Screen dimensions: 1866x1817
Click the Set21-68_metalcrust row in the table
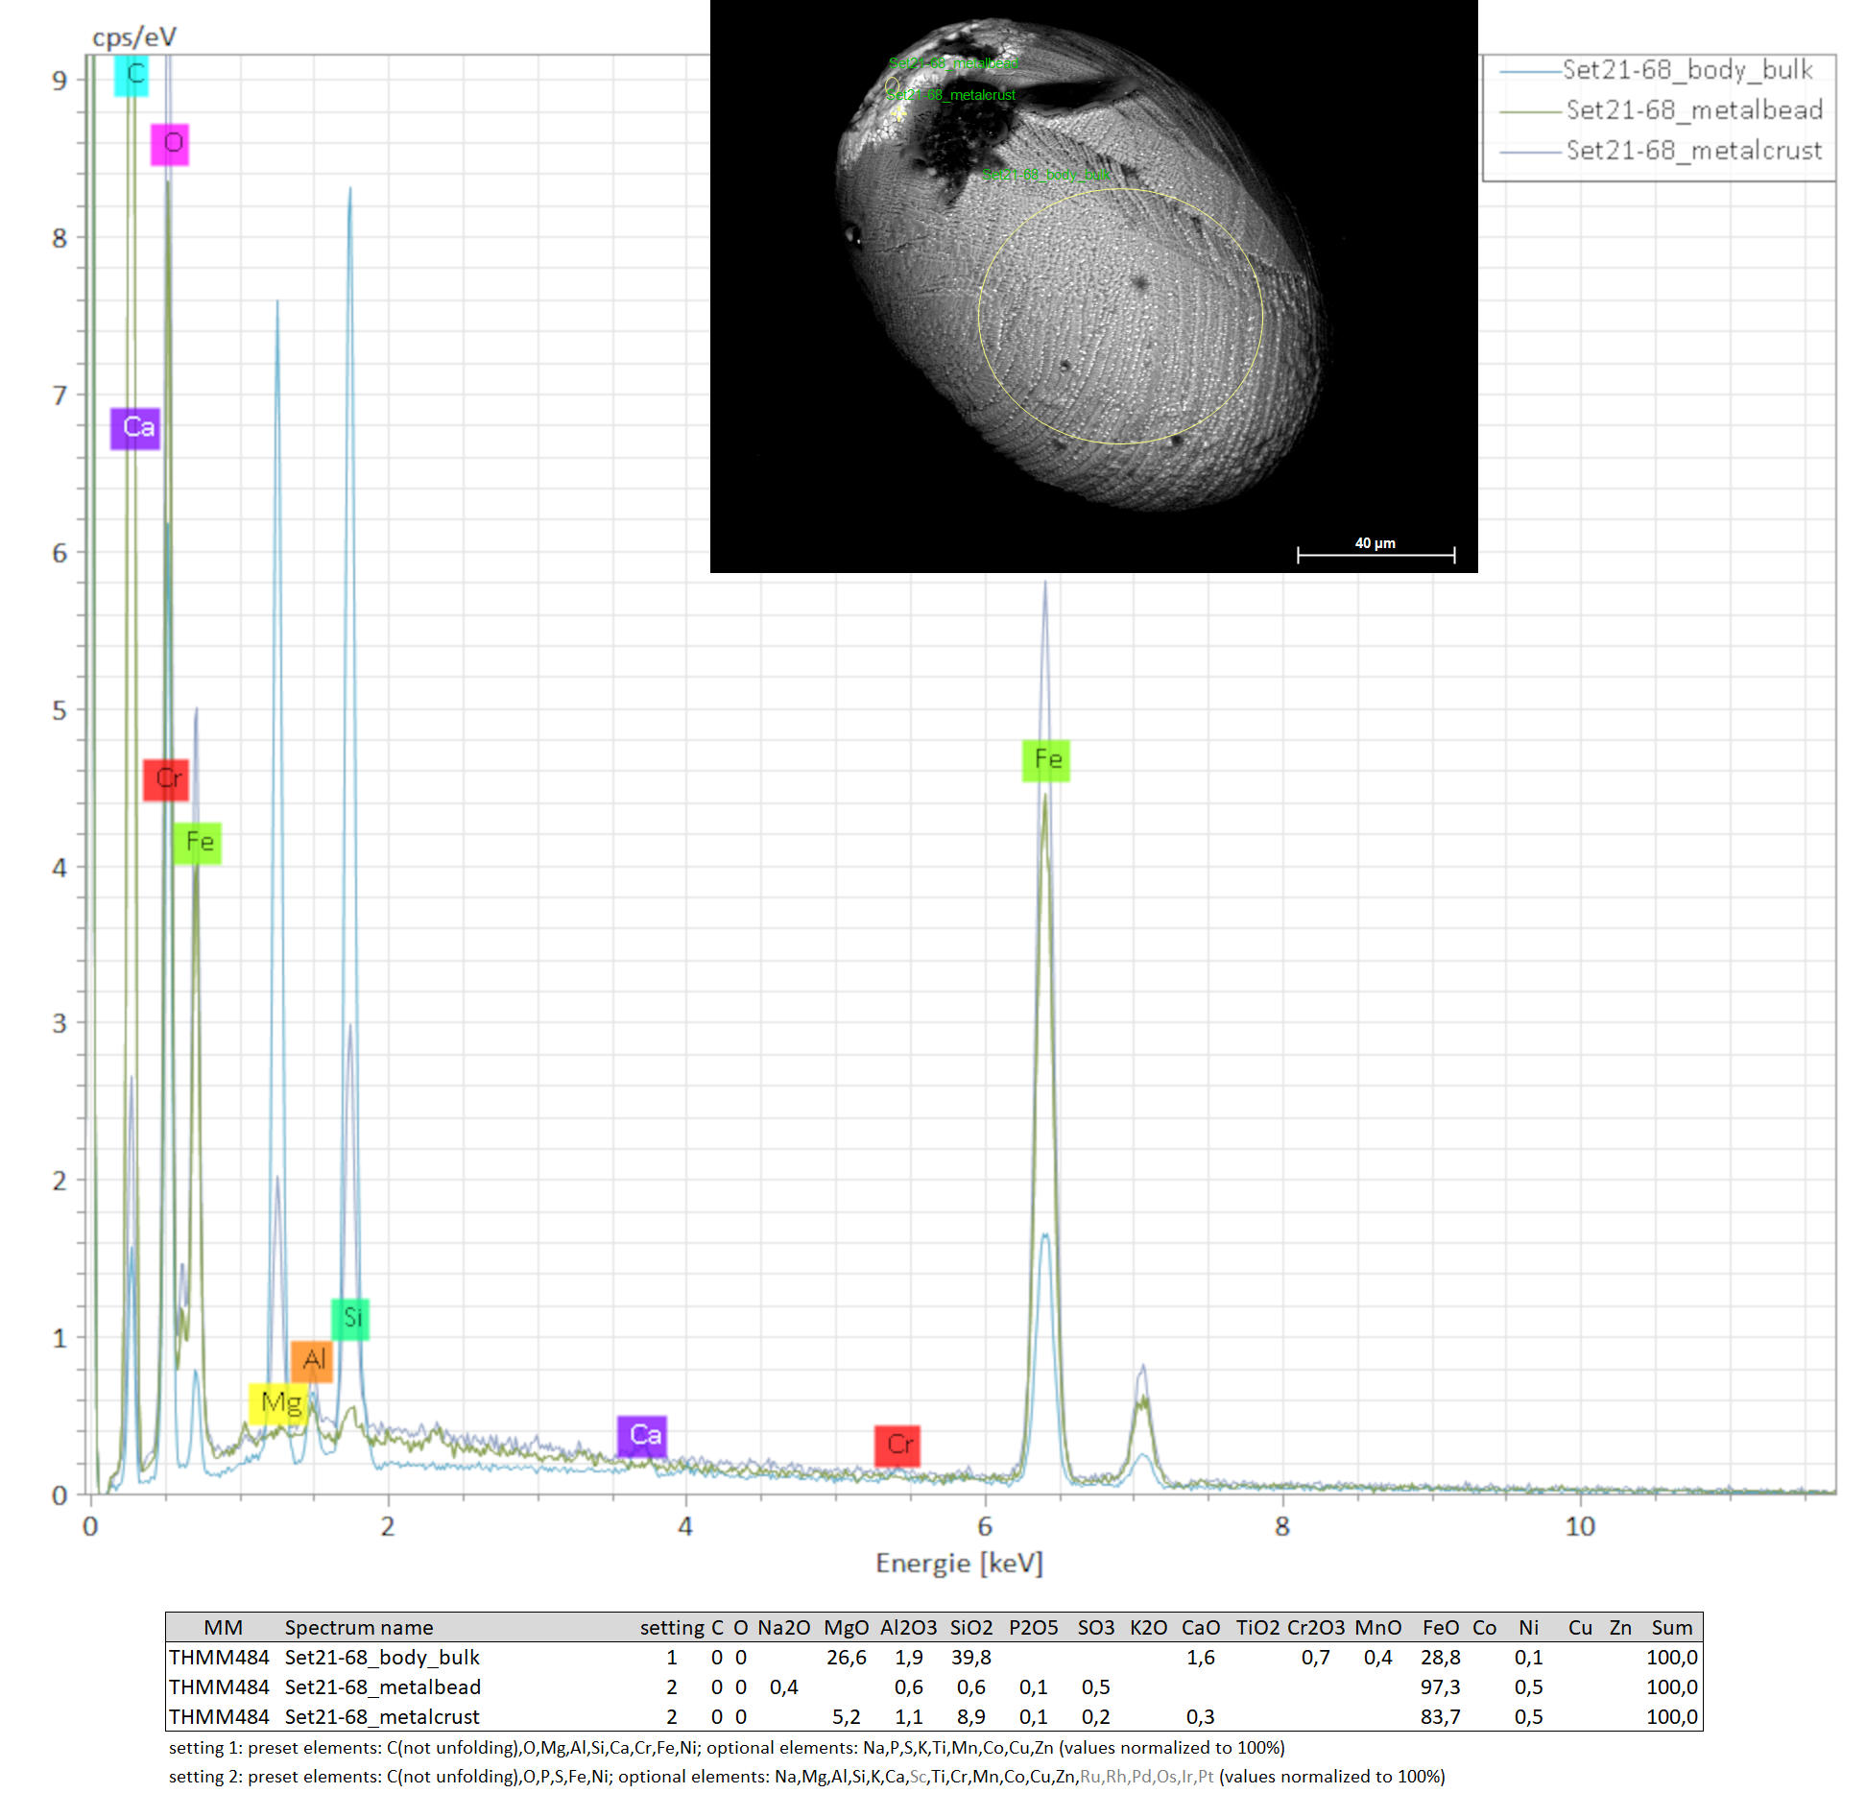(x=382, y=1716)
